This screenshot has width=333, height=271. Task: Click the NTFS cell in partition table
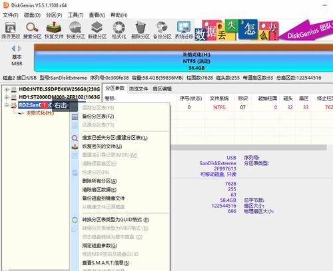pos(219,107)
